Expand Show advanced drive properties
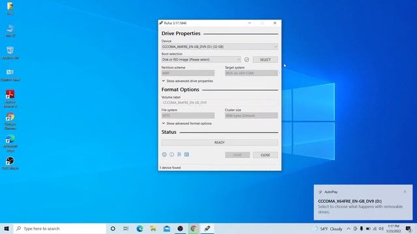The height and width of the screenshot is (234, 417). pyautogui.click(x=188, y=81)
